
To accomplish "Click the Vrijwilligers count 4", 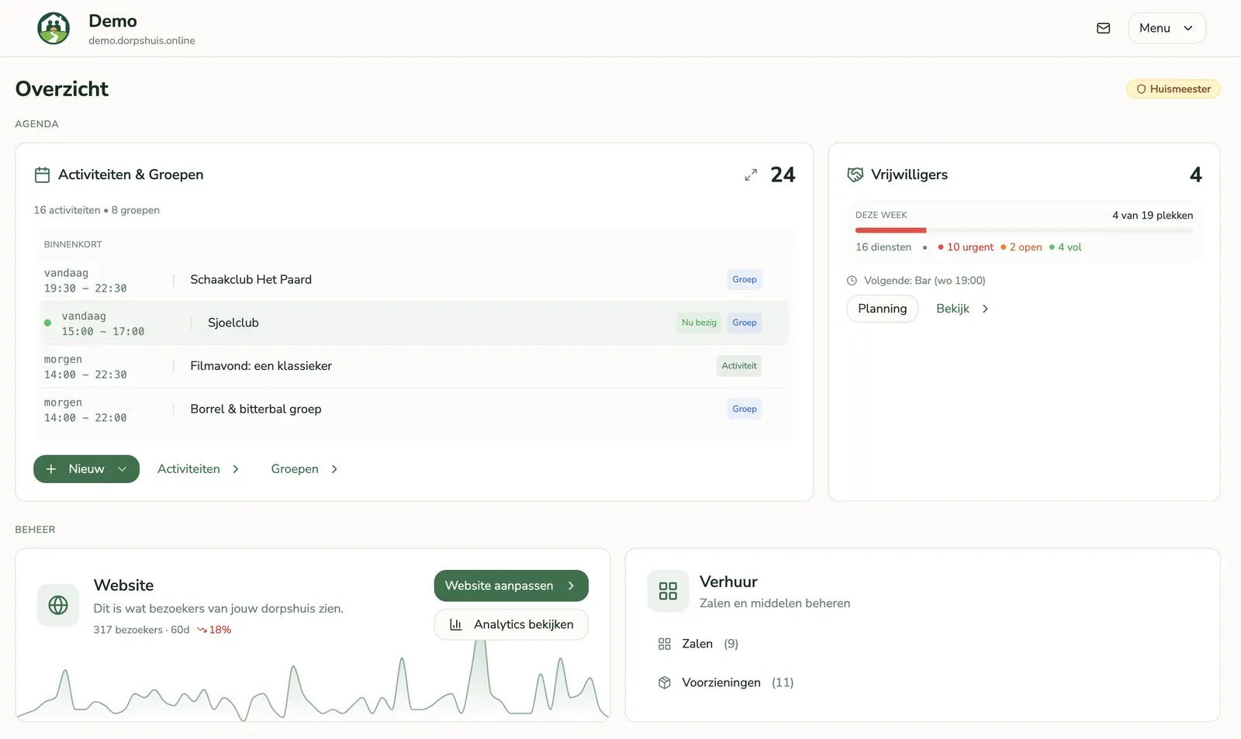I will pos(1195,175).
